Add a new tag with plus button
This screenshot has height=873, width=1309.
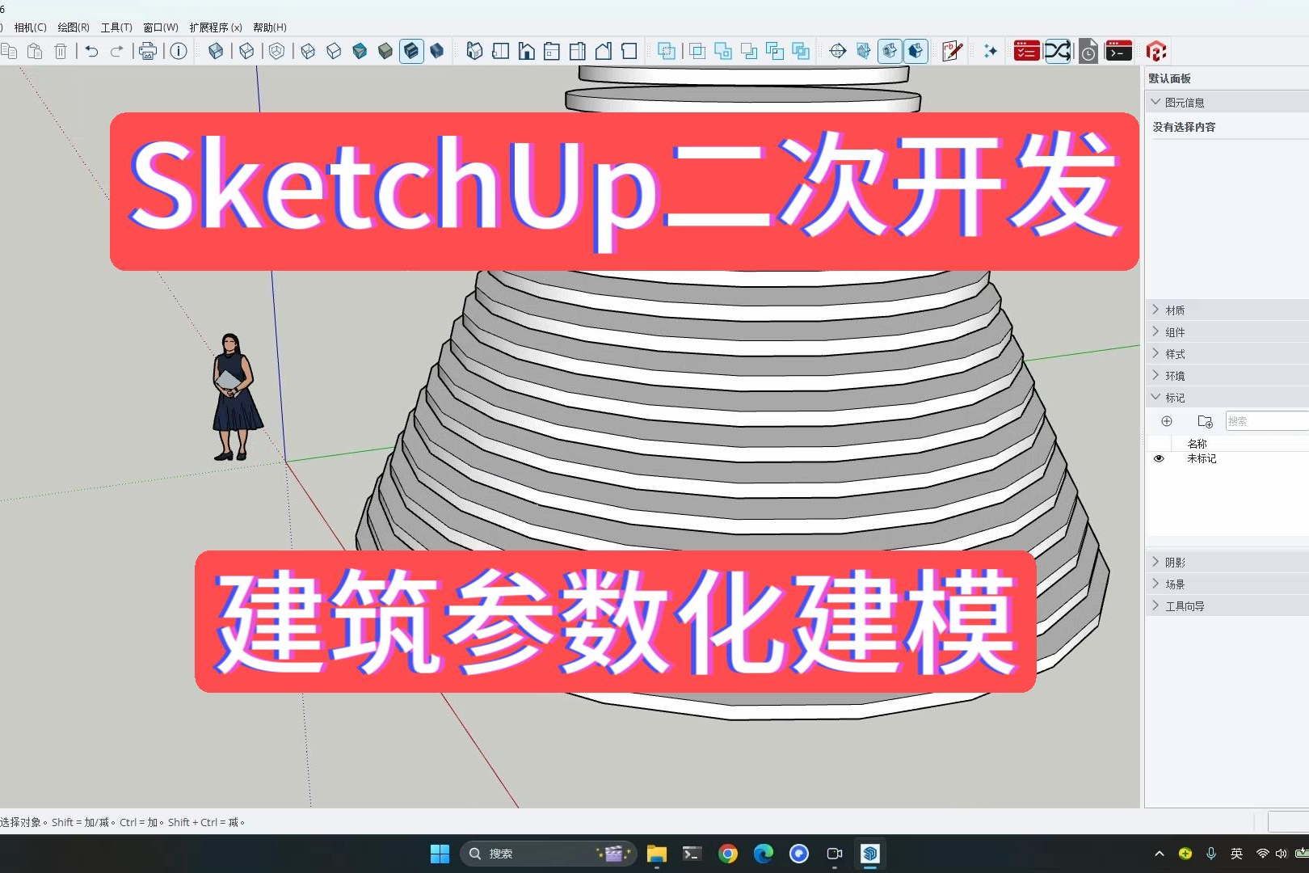(x=1167, y=421)
